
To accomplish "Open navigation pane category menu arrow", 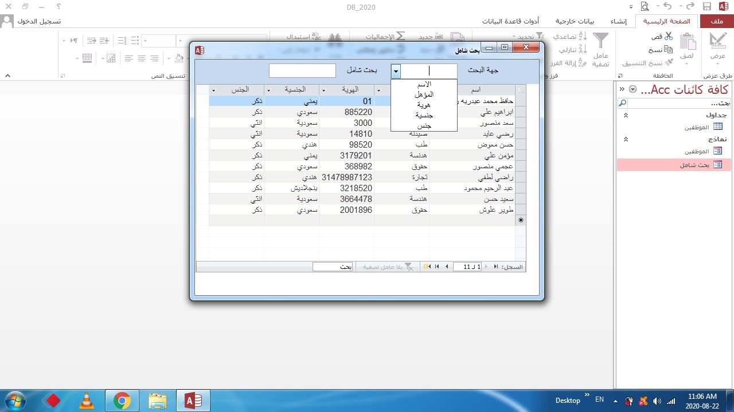I will (633, 89).
